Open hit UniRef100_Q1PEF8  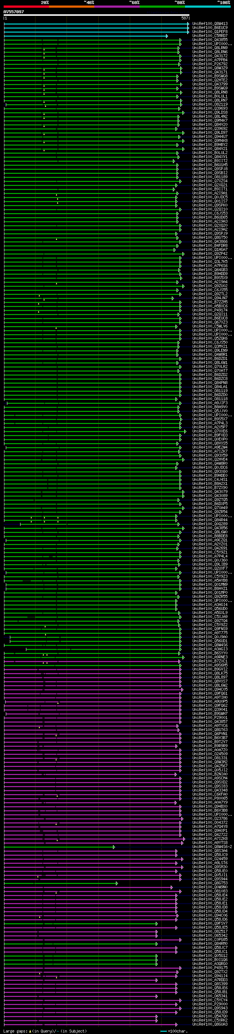tap(210, 32)
